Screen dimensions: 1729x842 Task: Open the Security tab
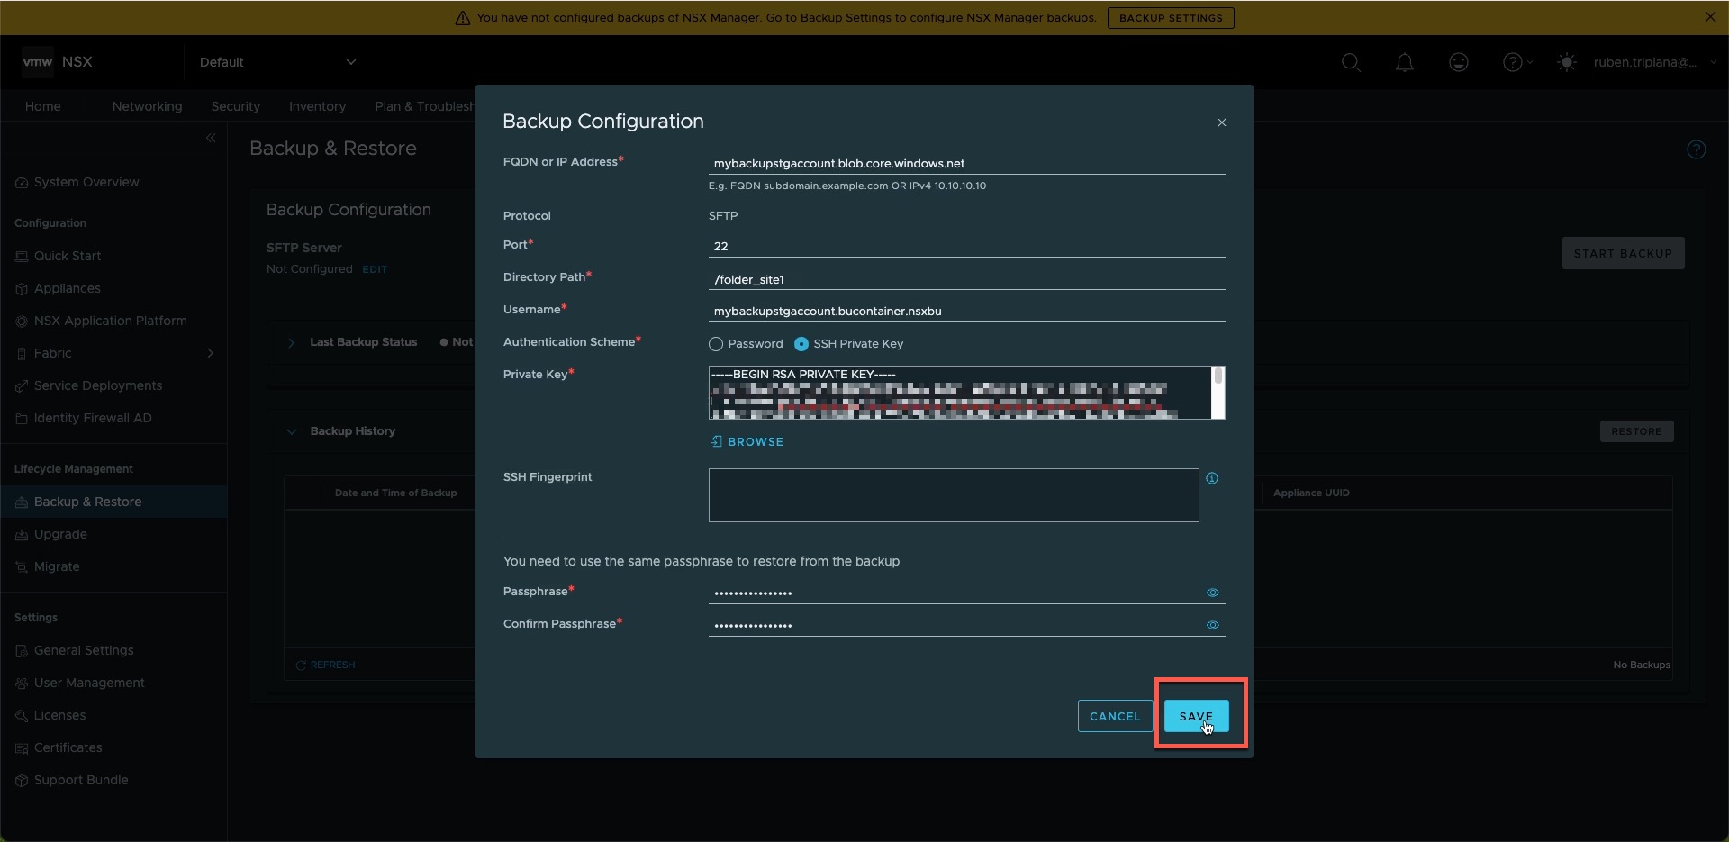(x=236, y=106)
